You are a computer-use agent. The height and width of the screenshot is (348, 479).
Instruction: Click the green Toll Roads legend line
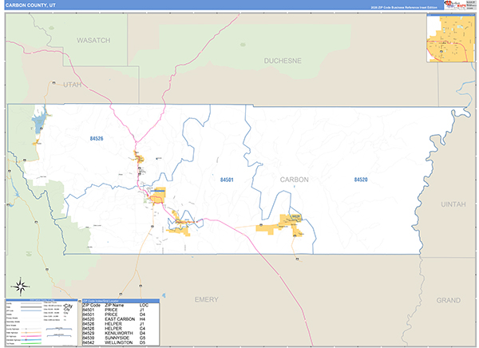pyautogui.click(x=30, y=343)
